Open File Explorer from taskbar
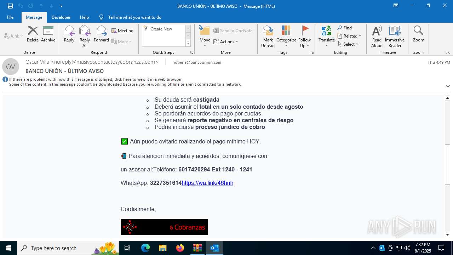Viewport: 453px width, 255px height. click(162, 248)
